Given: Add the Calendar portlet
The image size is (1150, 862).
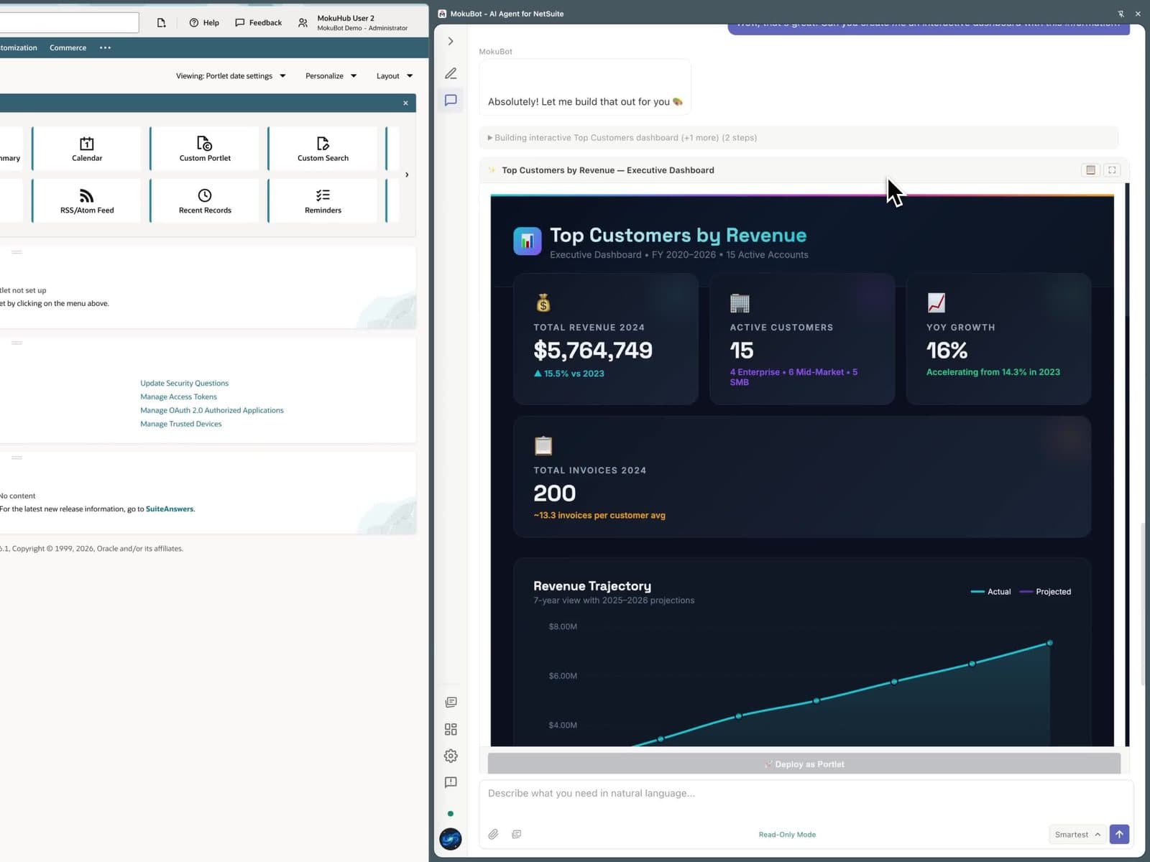Looking at the screenshot, I should pos(87,149).
